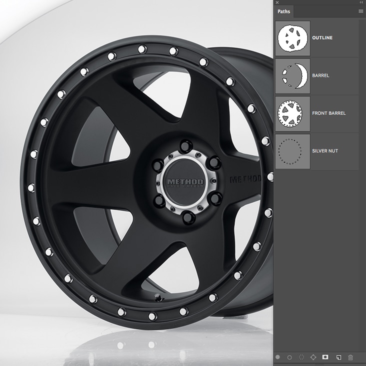This screenshot has height=366, width=366.
Task: Switch to the Paths tab
Action: [284, 11]
